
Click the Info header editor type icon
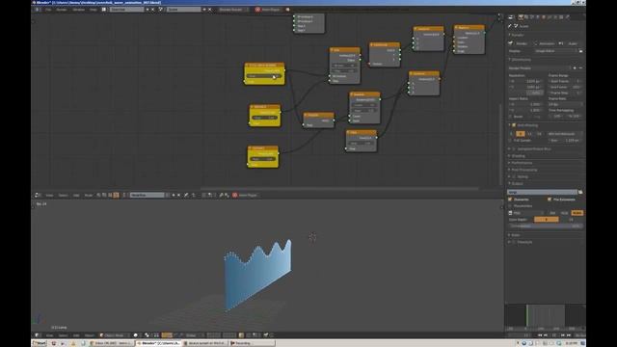click(37, 10)
